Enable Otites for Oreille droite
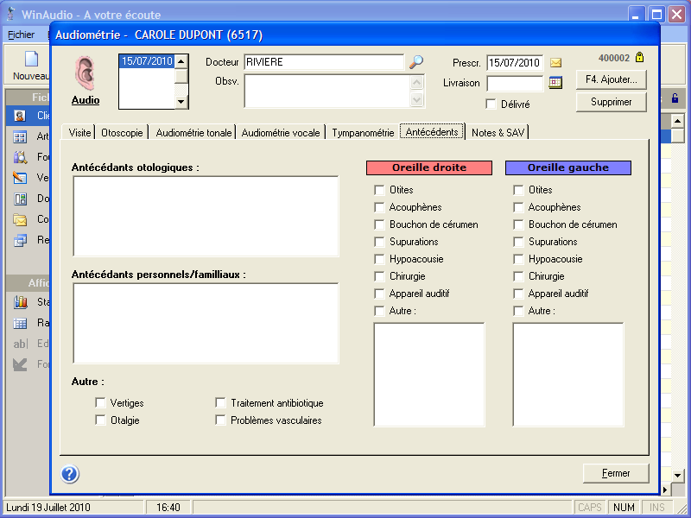The width and height of the screenshot is (691, 518). [x=379, y=190]
